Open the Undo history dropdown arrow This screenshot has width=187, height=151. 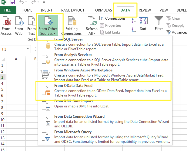coord(26,2)
